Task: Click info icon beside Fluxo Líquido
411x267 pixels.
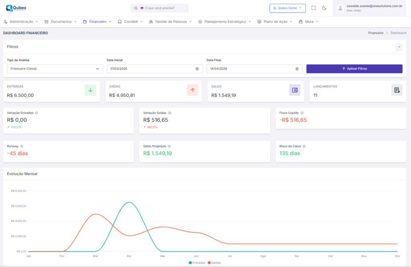Action: [302, 113]
